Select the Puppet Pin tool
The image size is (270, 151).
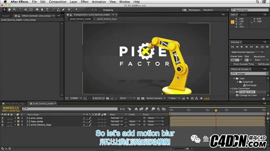pyautogui.click(x=76, y=10)
